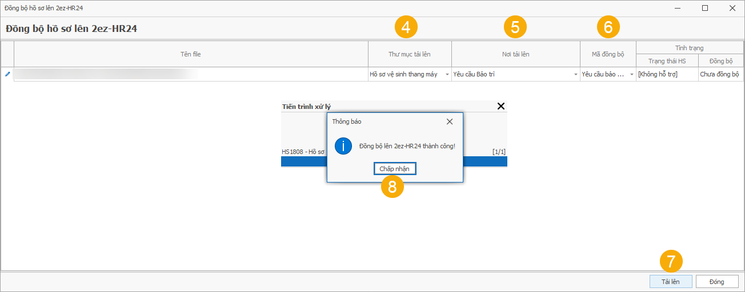The height and width of the screenshot is (292, 745).
Task: Click the Mã đồng bộ column header
Action: tap(608, 54)
